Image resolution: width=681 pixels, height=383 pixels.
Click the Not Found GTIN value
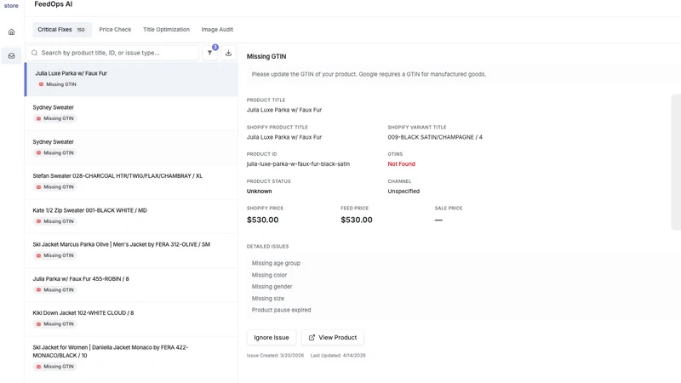coord(401,164)
